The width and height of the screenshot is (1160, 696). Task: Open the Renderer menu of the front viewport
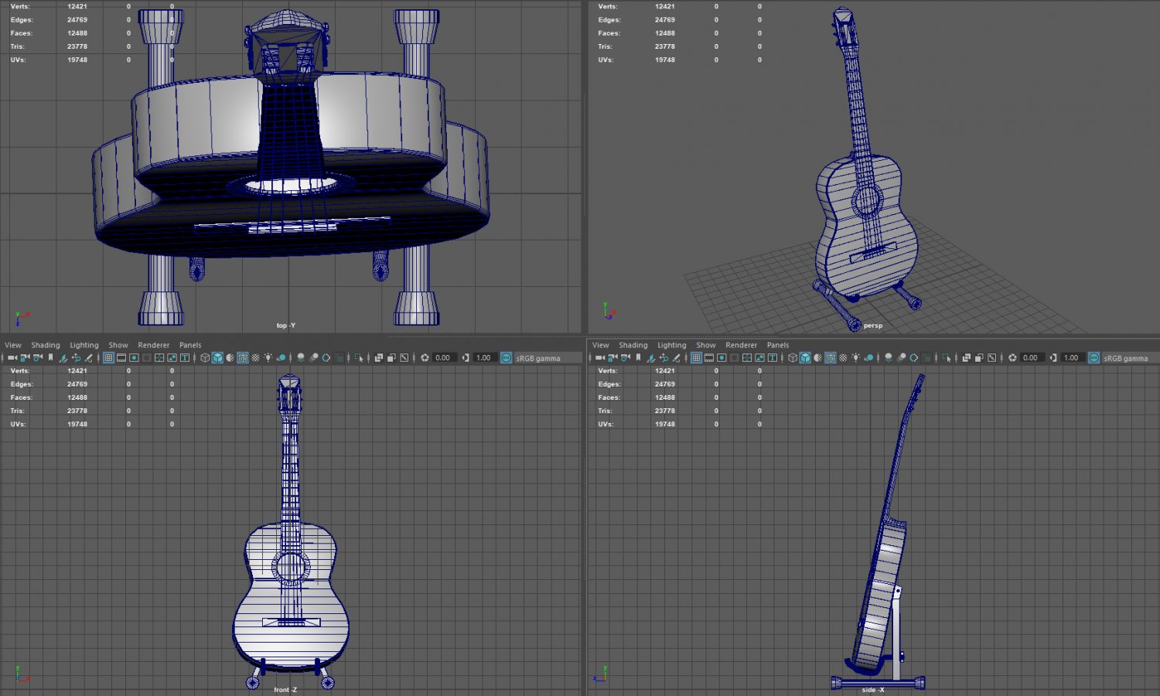point(153,345)
